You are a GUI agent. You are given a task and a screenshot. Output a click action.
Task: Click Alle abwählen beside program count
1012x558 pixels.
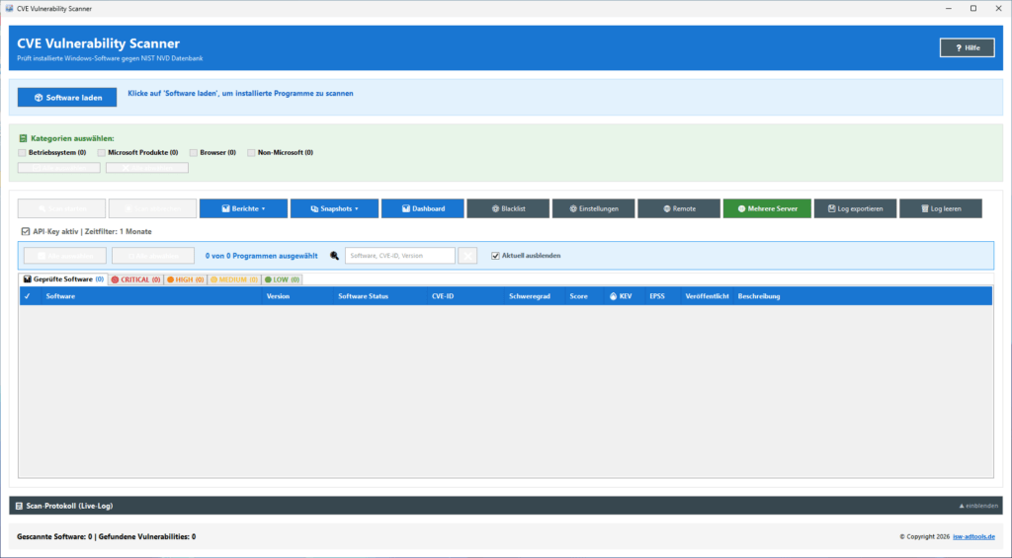point(153,256)
